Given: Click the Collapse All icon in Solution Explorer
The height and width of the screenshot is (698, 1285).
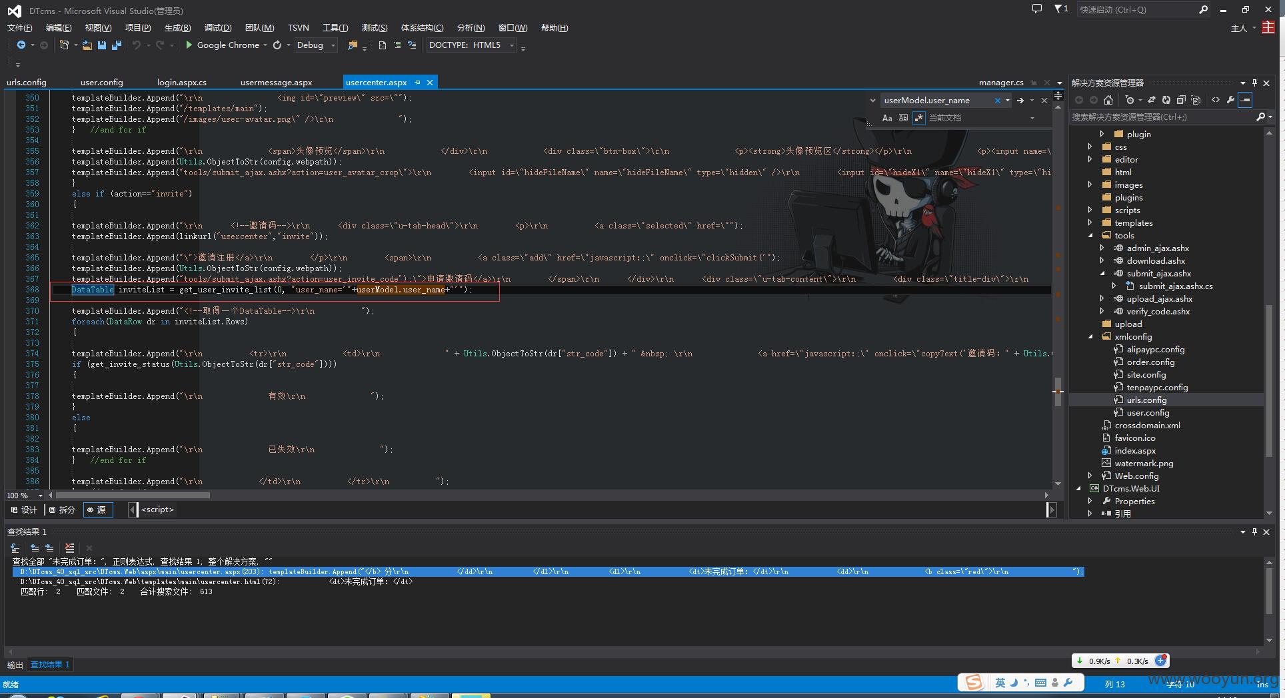Looking at the screenshot, I should coord(1181,100).
